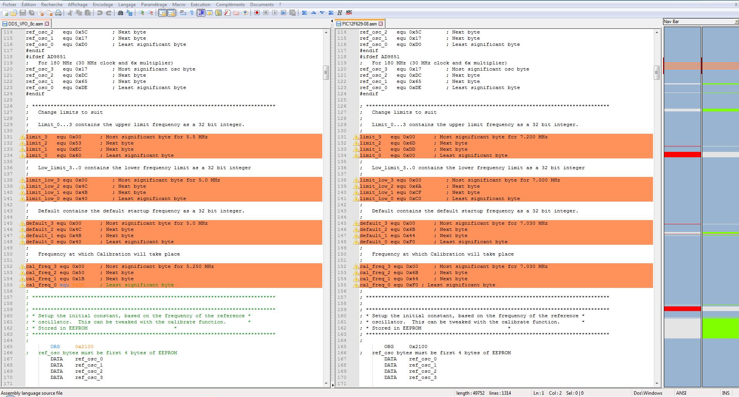This screenshot has height=397, width=739.
Task: Create a new file
Action: pos(5,13)
